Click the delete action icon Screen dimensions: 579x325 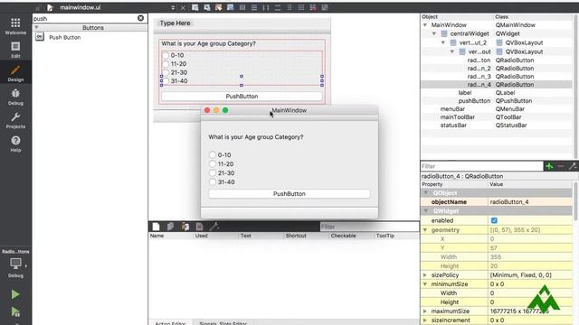coord(199,227)
